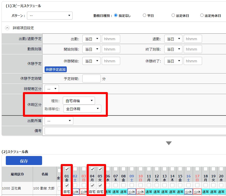Click 休憩開始 hhmm time field

point(111,61)
